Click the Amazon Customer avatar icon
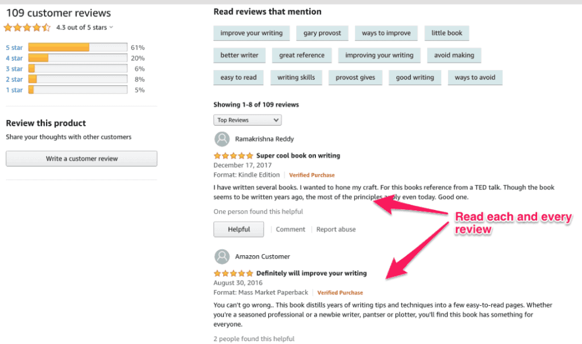This screenshot has width=582, height=344. point(222,256)
